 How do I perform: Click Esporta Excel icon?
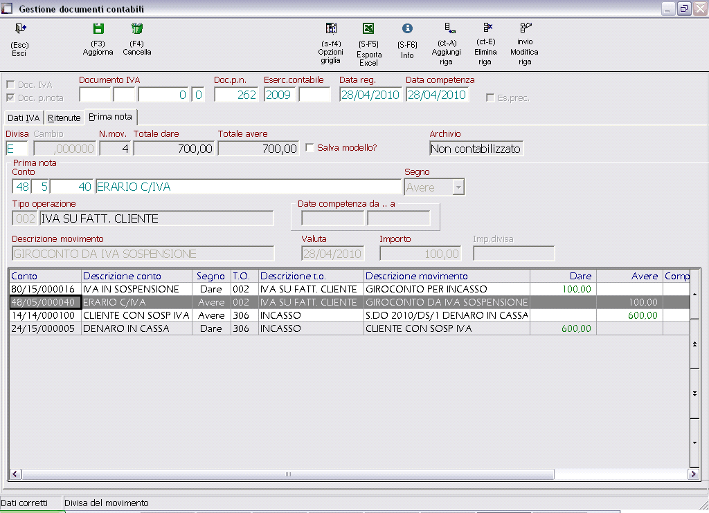click(368, 29)
